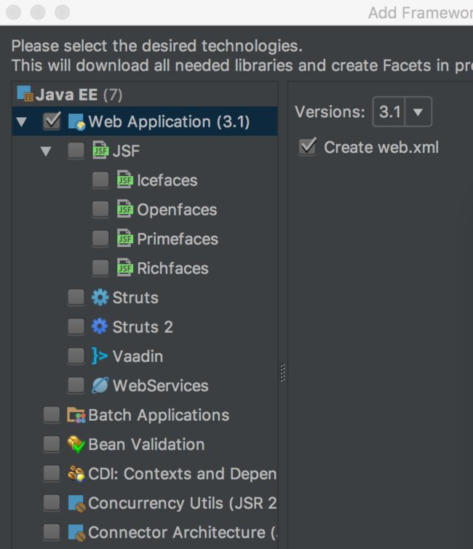Select the Batch Applications row
The image size is (473, 549).
coord(145,415)
